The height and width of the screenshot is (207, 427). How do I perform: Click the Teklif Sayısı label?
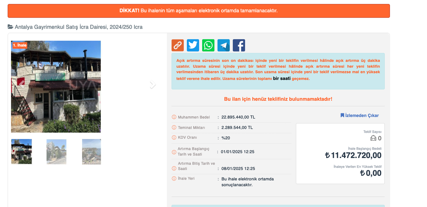click(x=372, y=132)
